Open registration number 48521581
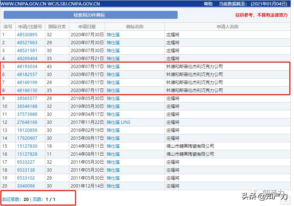Viewport: 294px width, 206px height. tap(27, 51)
